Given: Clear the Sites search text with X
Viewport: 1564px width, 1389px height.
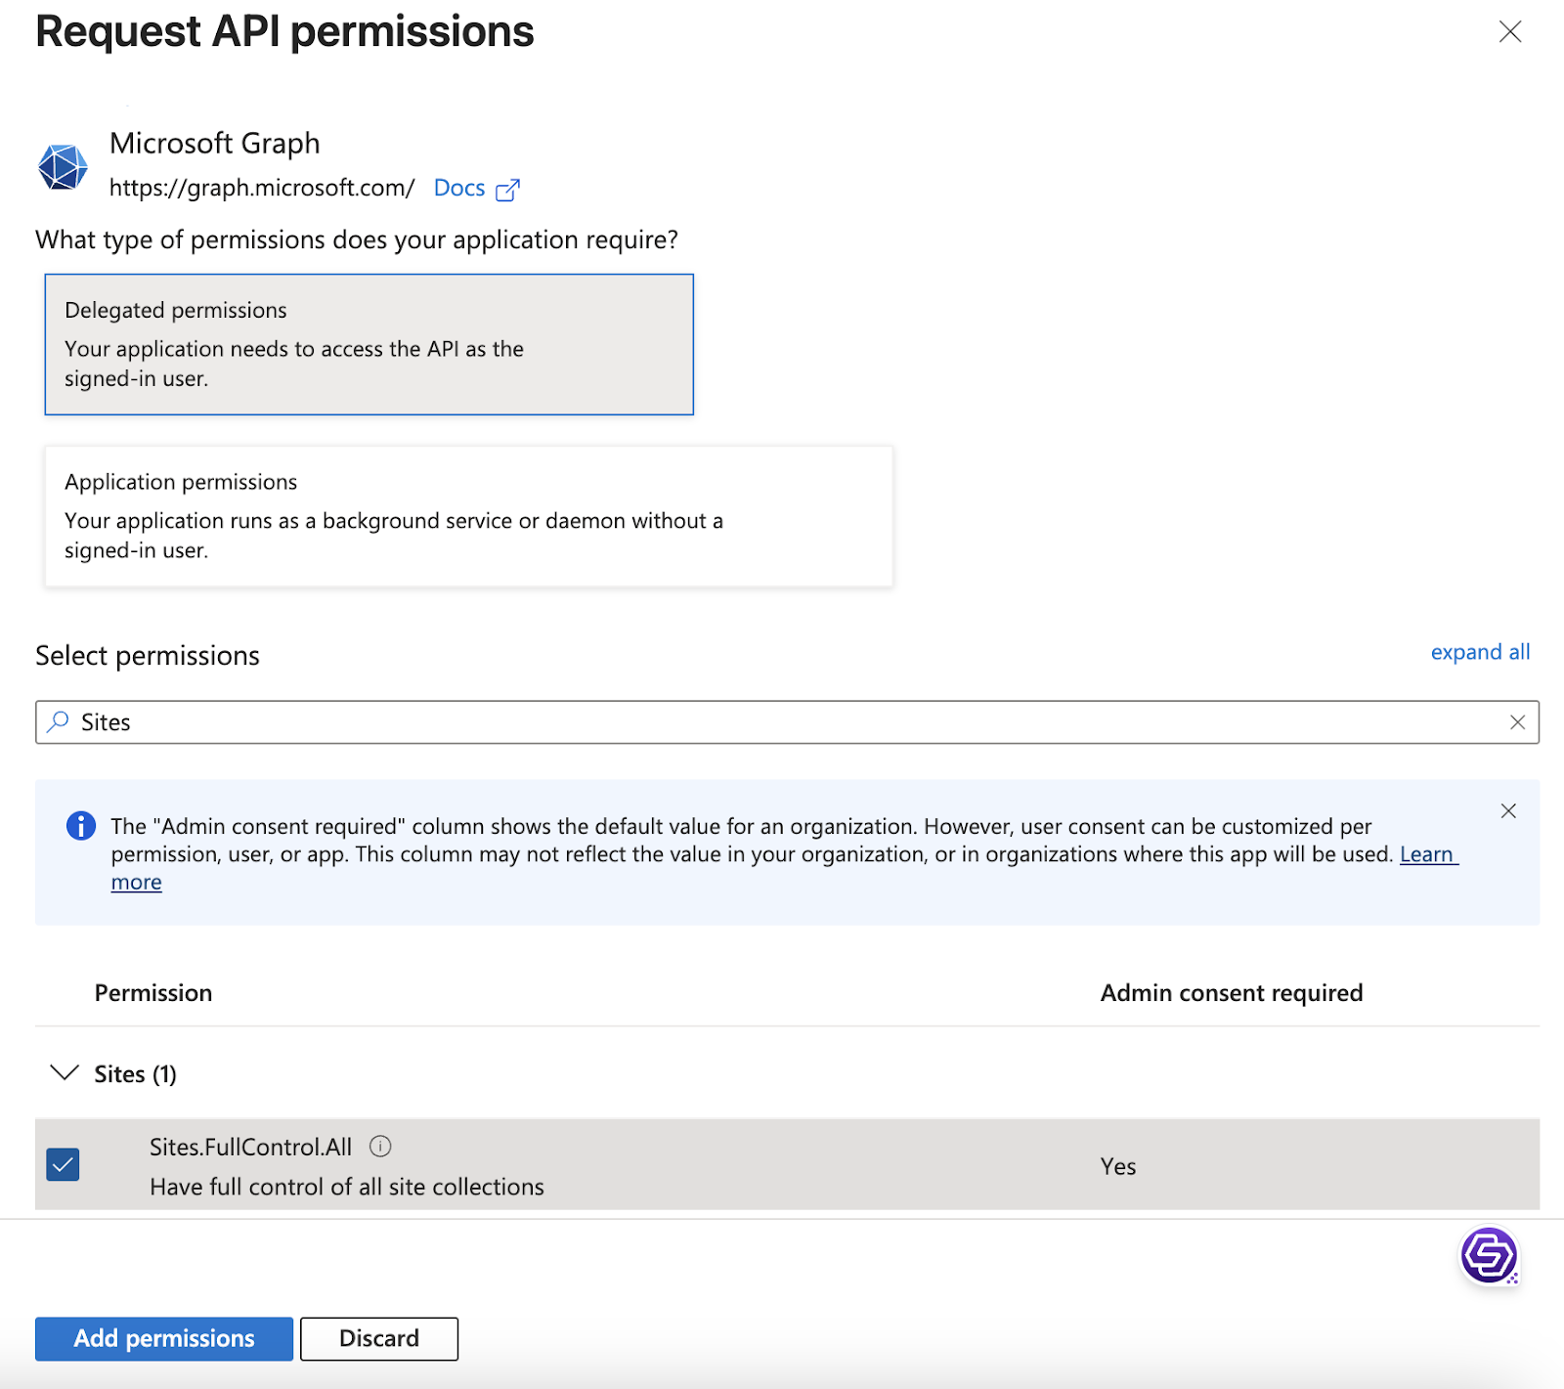Looking at the screenshot, I should 1517,722.
